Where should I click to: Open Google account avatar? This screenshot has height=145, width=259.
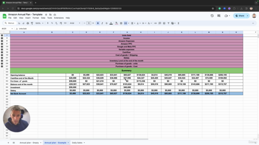click(254, 16)
